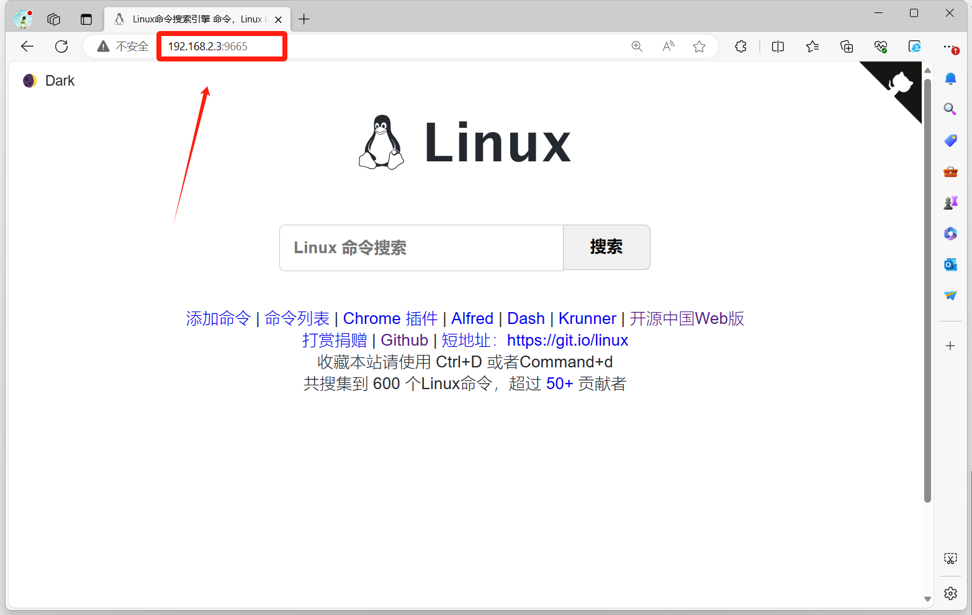This screenshot has width=972, height=615.
Task: Open the zoom magnifier in address bar
Action: point(637,47)
